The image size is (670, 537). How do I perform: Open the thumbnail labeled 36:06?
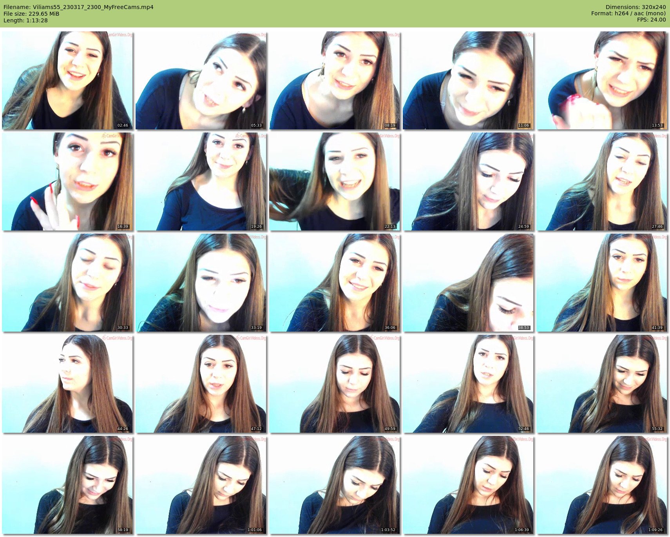334,283
